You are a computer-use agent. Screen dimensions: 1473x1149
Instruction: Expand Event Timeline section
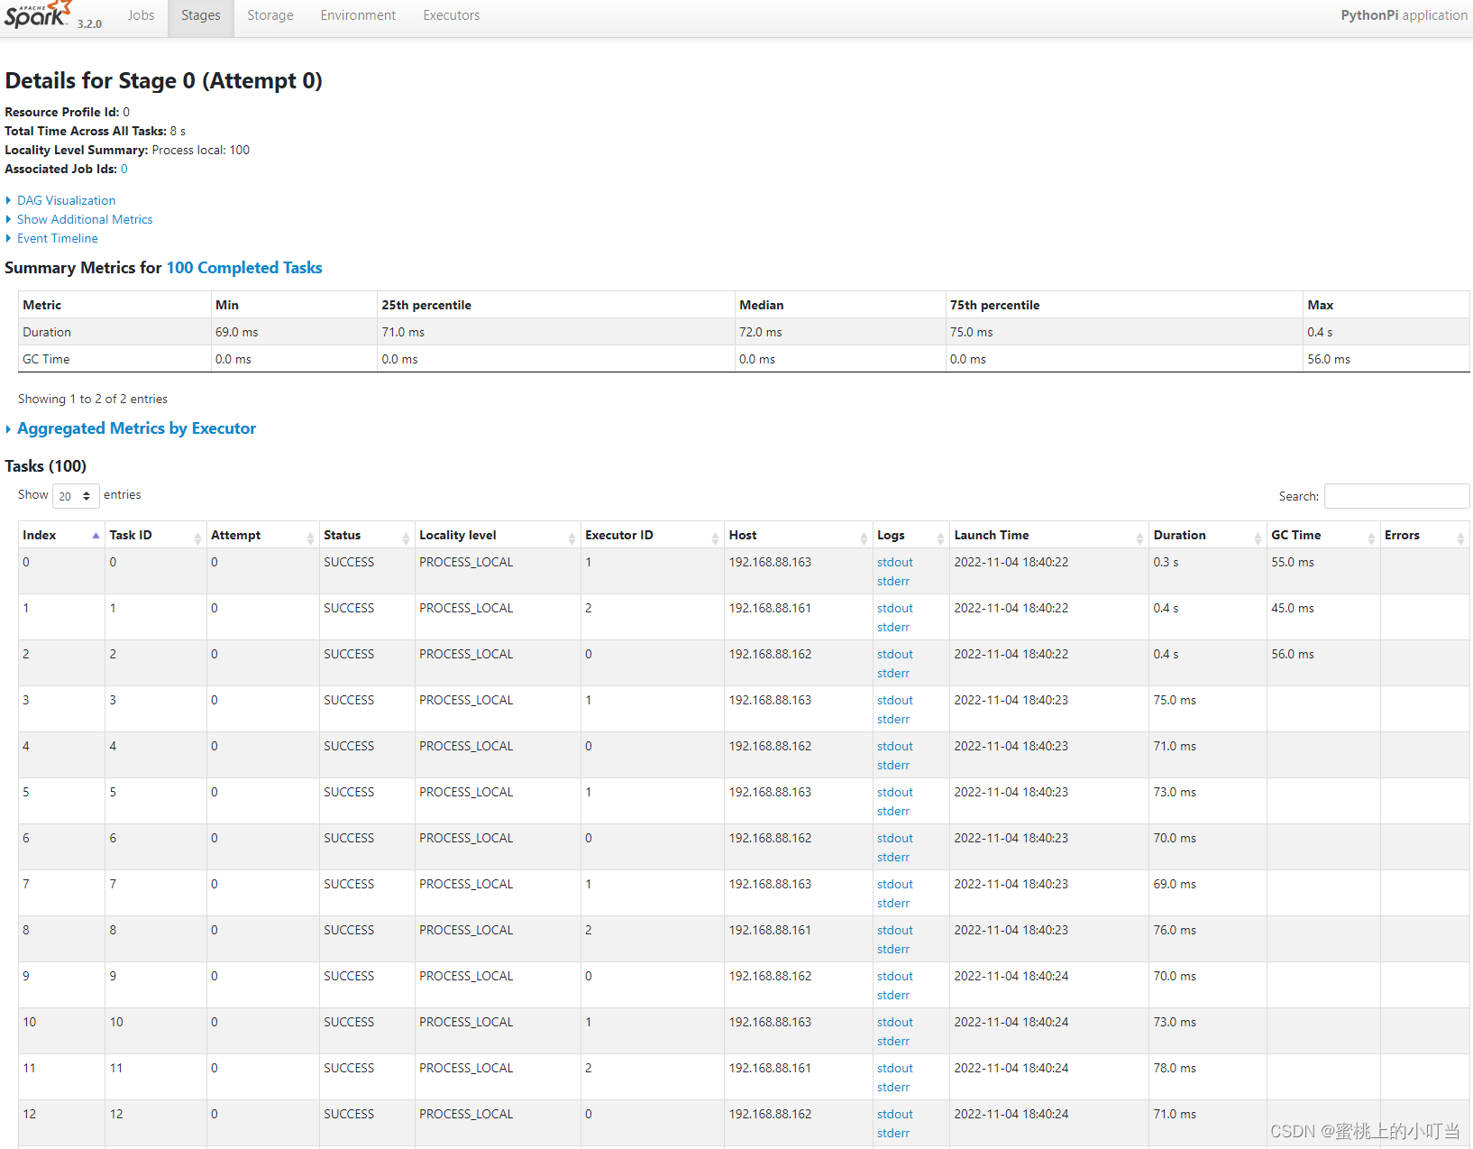[57, 238]
